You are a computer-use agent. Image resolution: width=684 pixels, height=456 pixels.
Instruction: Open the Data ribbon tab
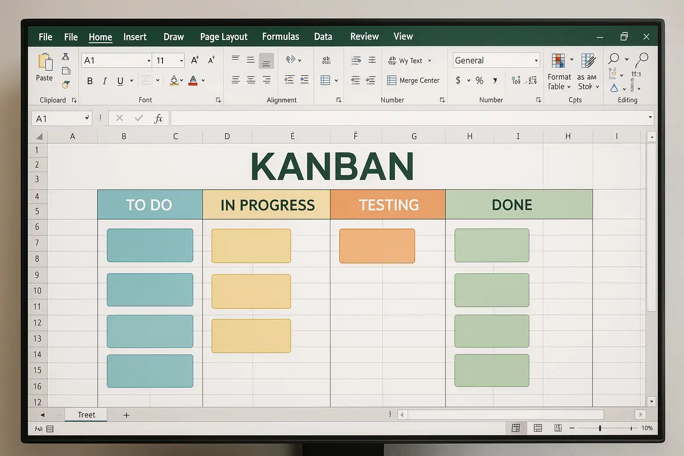[323, 37]
